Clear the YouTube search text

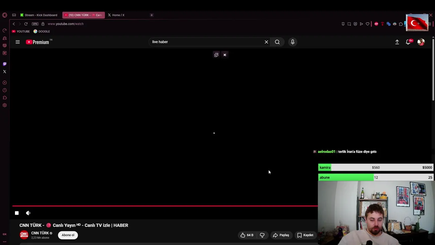(266, 42)
